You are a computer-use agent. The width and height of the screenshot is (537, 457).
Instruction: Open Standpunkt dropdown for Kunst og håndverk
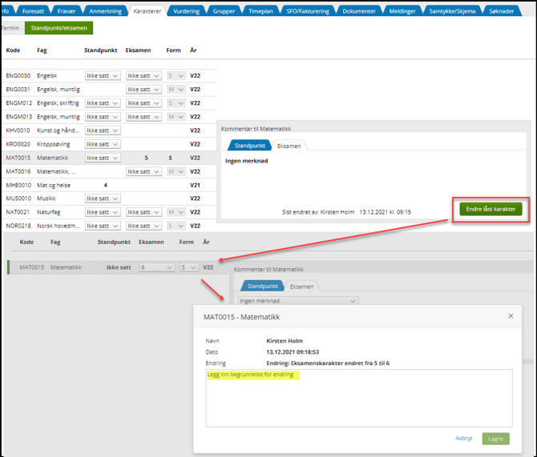click(103, 130)
